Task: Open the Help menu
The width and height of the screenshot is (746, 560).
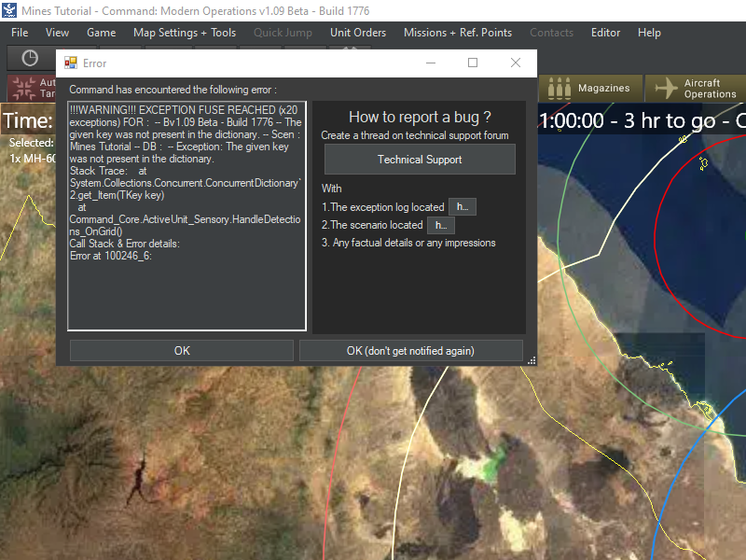Action: point(649,33)
